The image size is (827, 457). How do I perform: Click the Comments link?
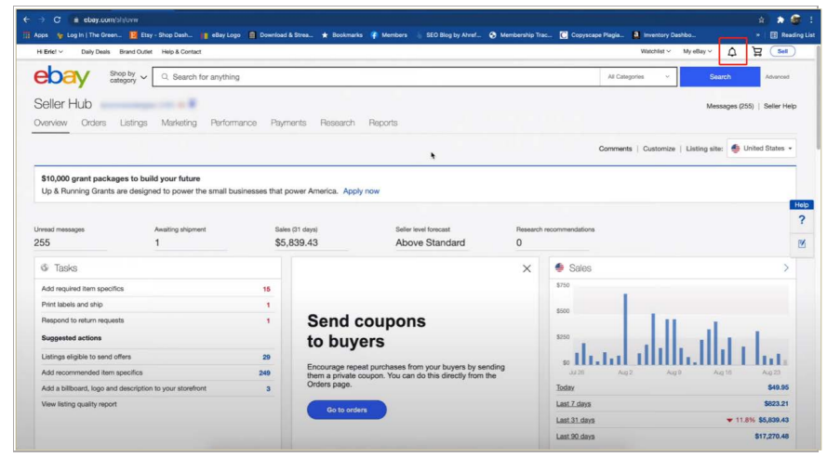[615, 149]
